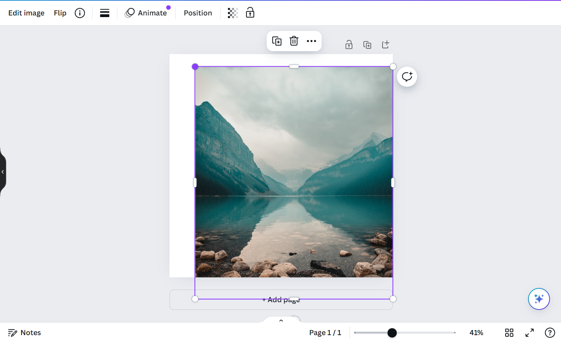Image resolution: width=561 pixels, height=340 pixels.
Task: Open more options with the ellipsis
Action: [312, 41]
